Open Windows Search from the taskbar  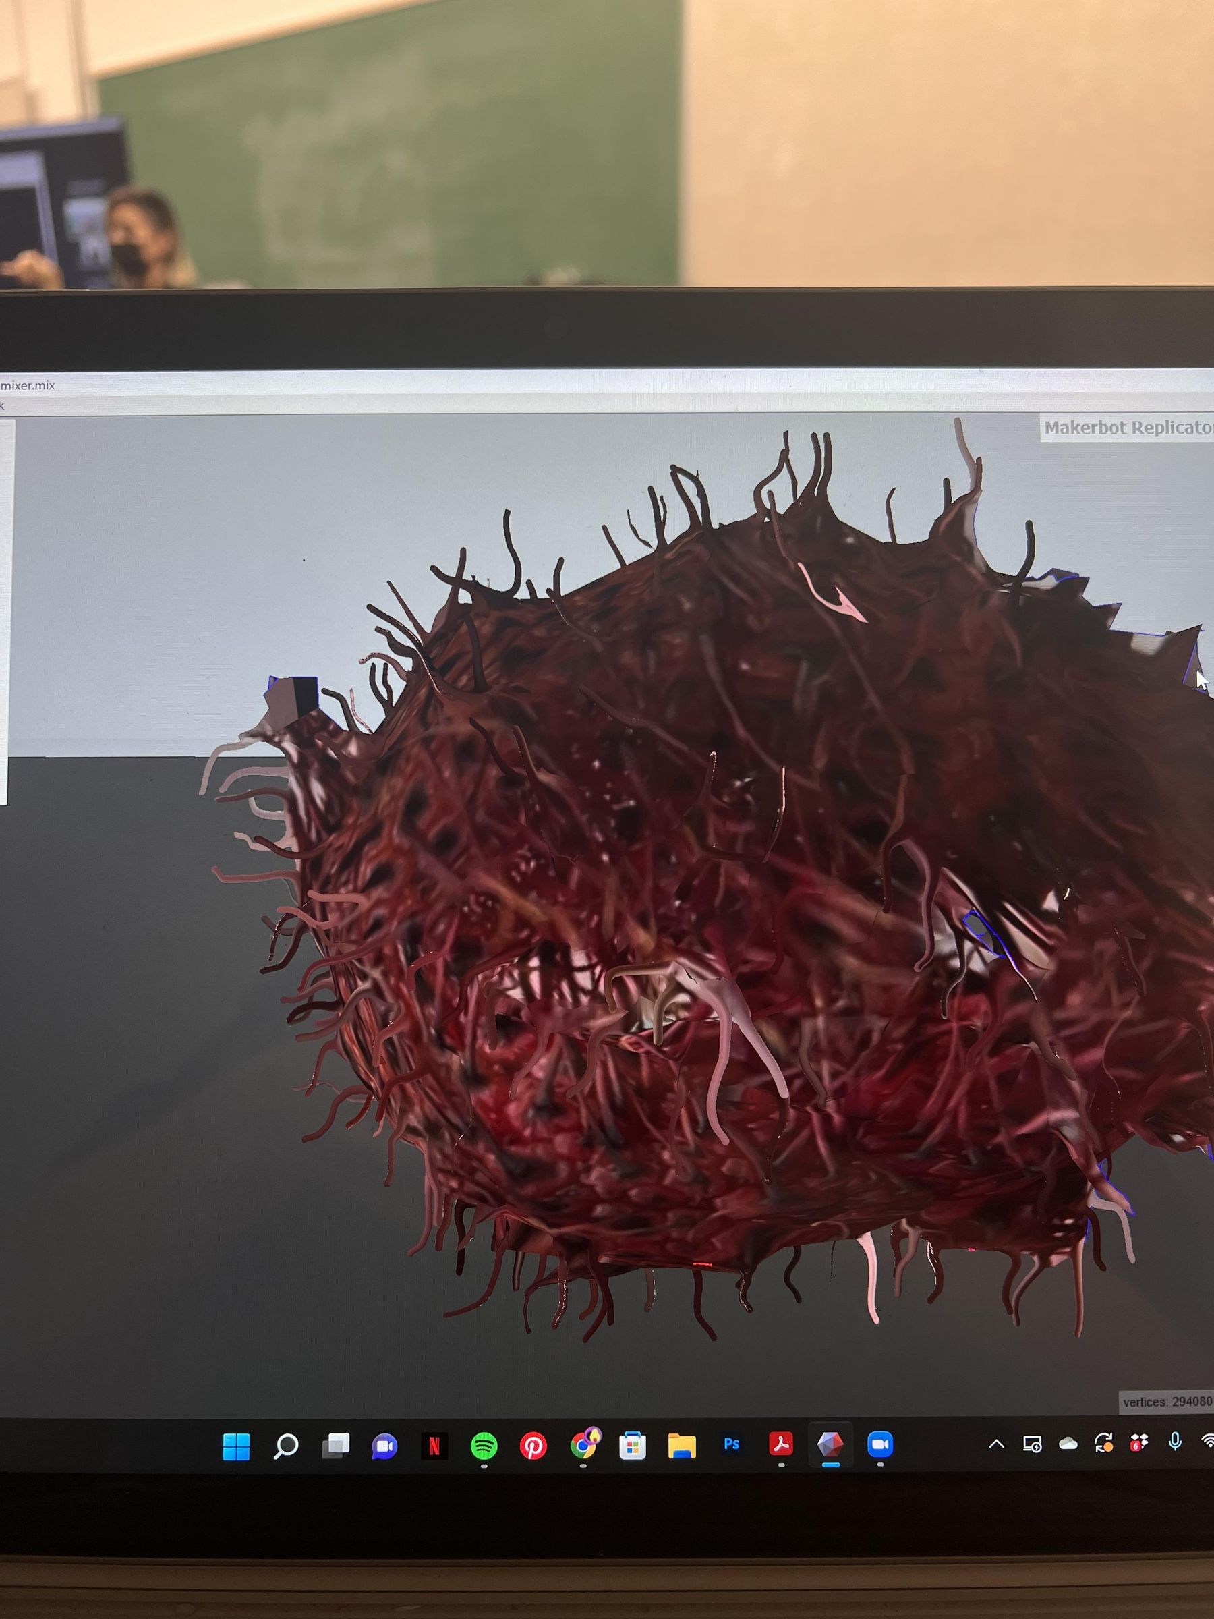pyautogui.click(x=285, y=1443)
